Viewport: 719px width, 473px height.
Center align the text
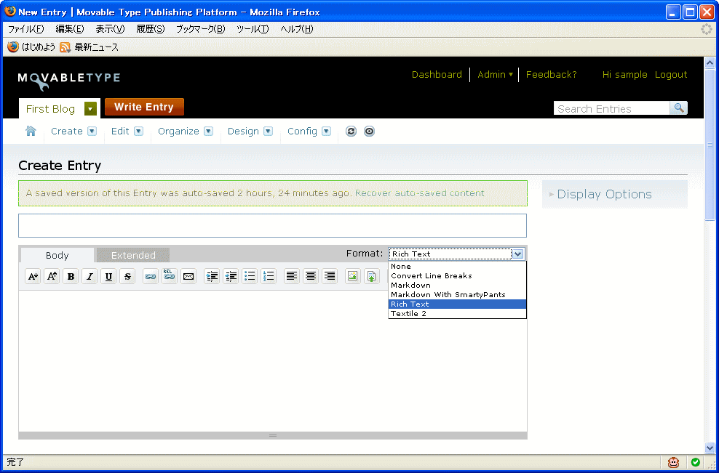click(x=311, y=276)
